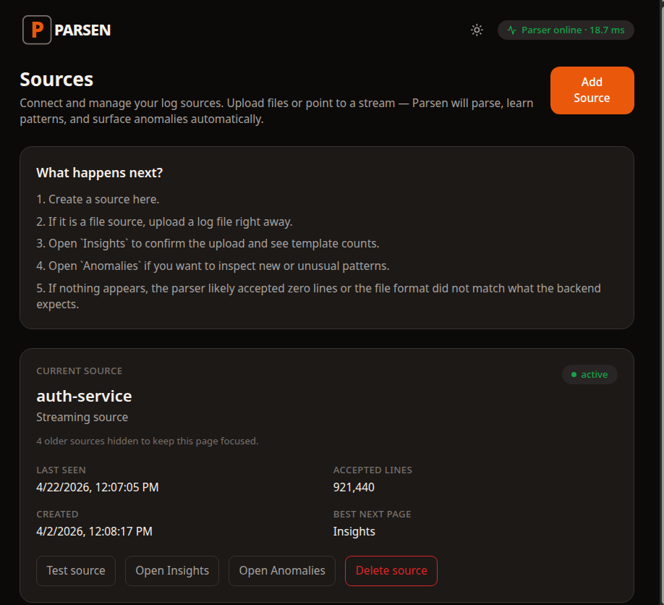Toggle the theme switcher in the top bar
Screen dimensions: 664x605
[x=476, y=30]
